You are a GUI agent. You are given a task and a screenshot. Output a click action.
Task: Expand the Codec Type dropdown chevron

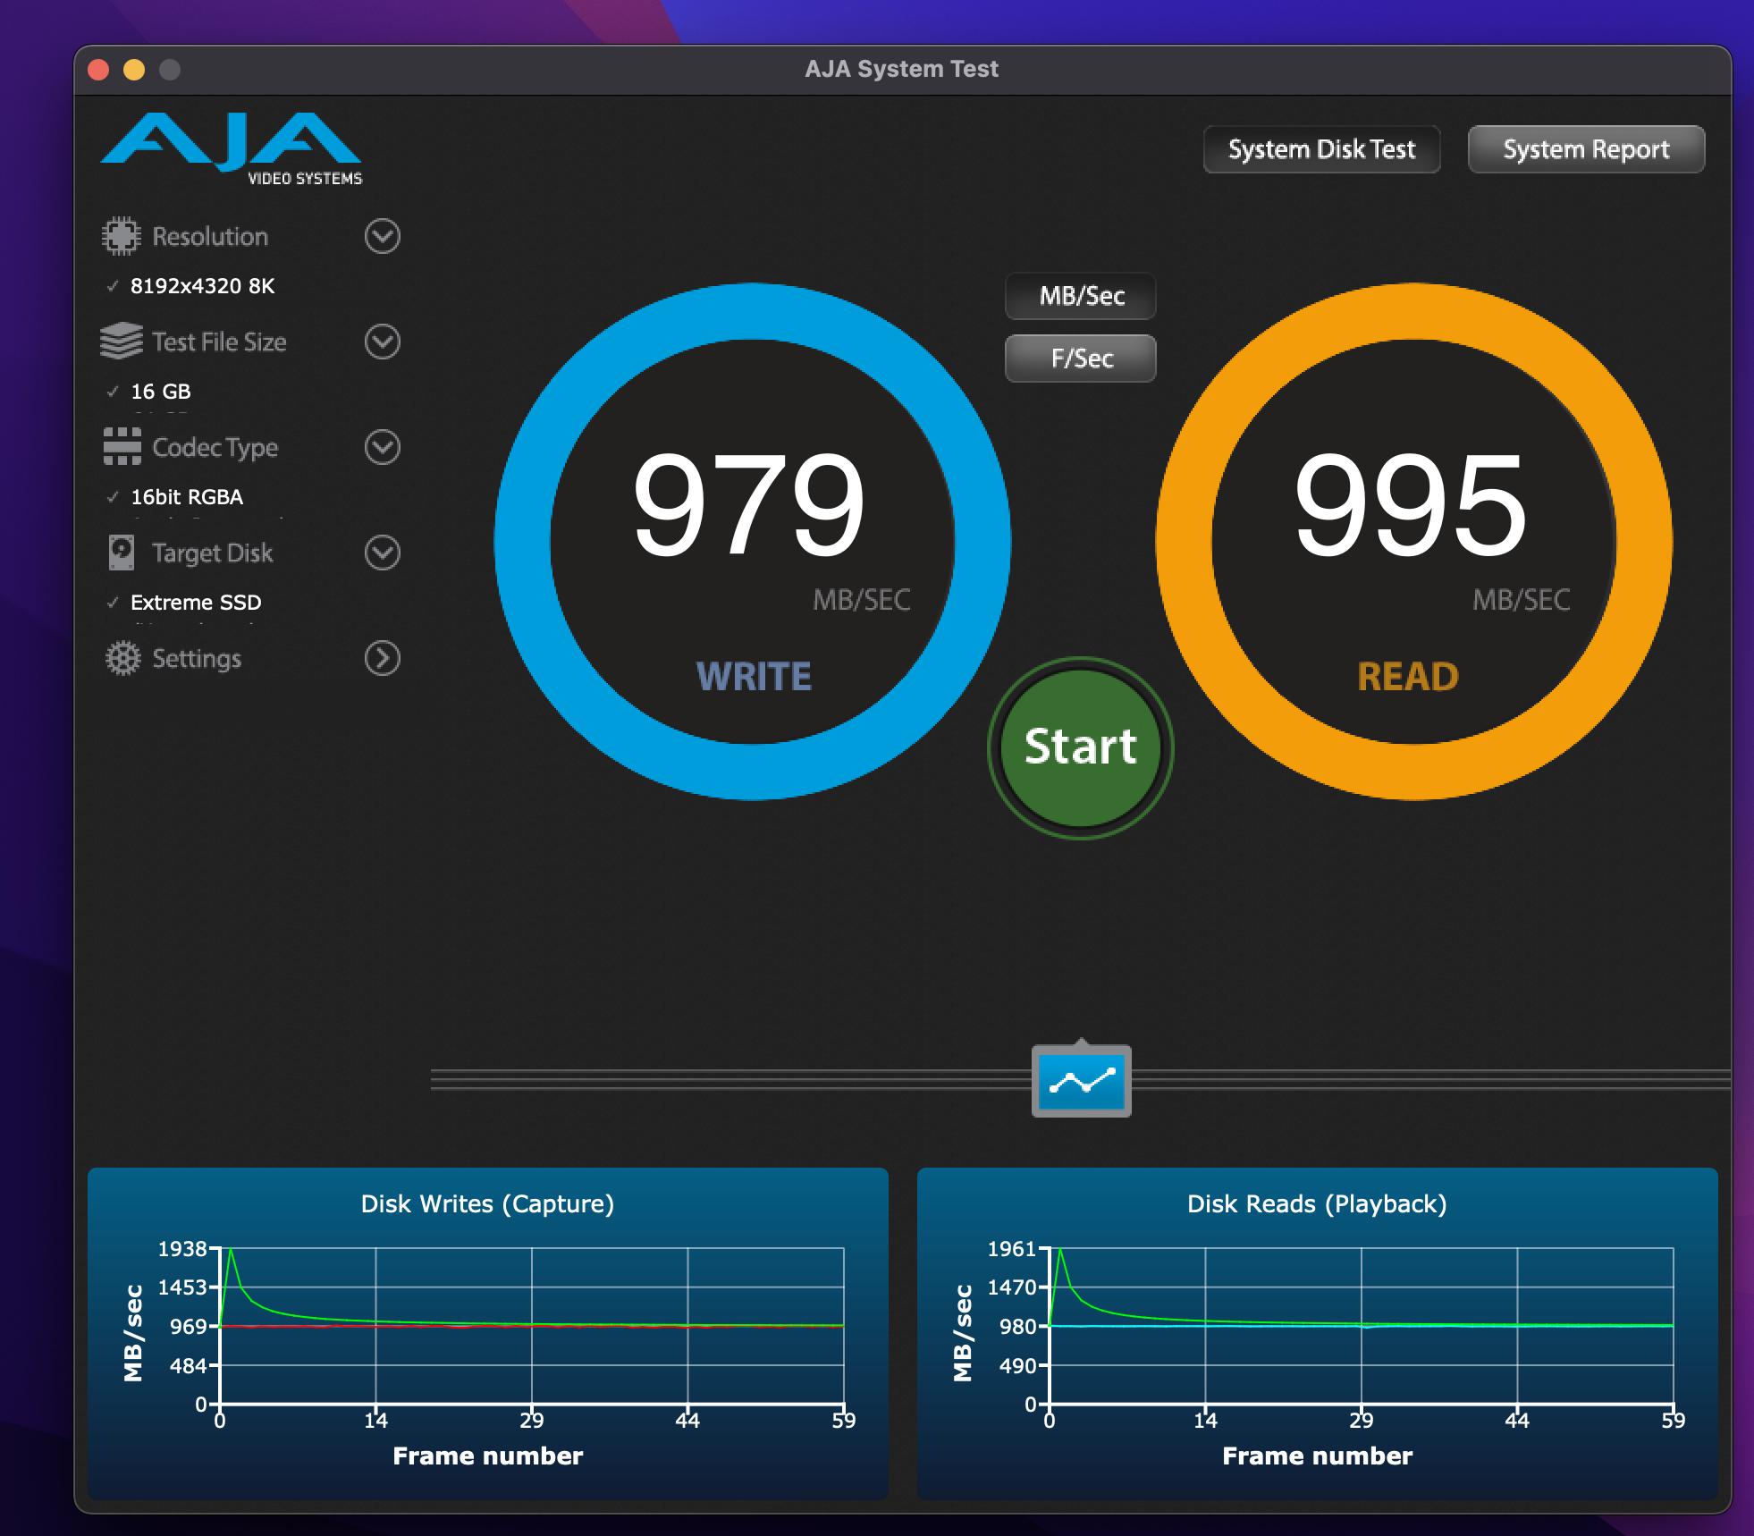(382, 447)
